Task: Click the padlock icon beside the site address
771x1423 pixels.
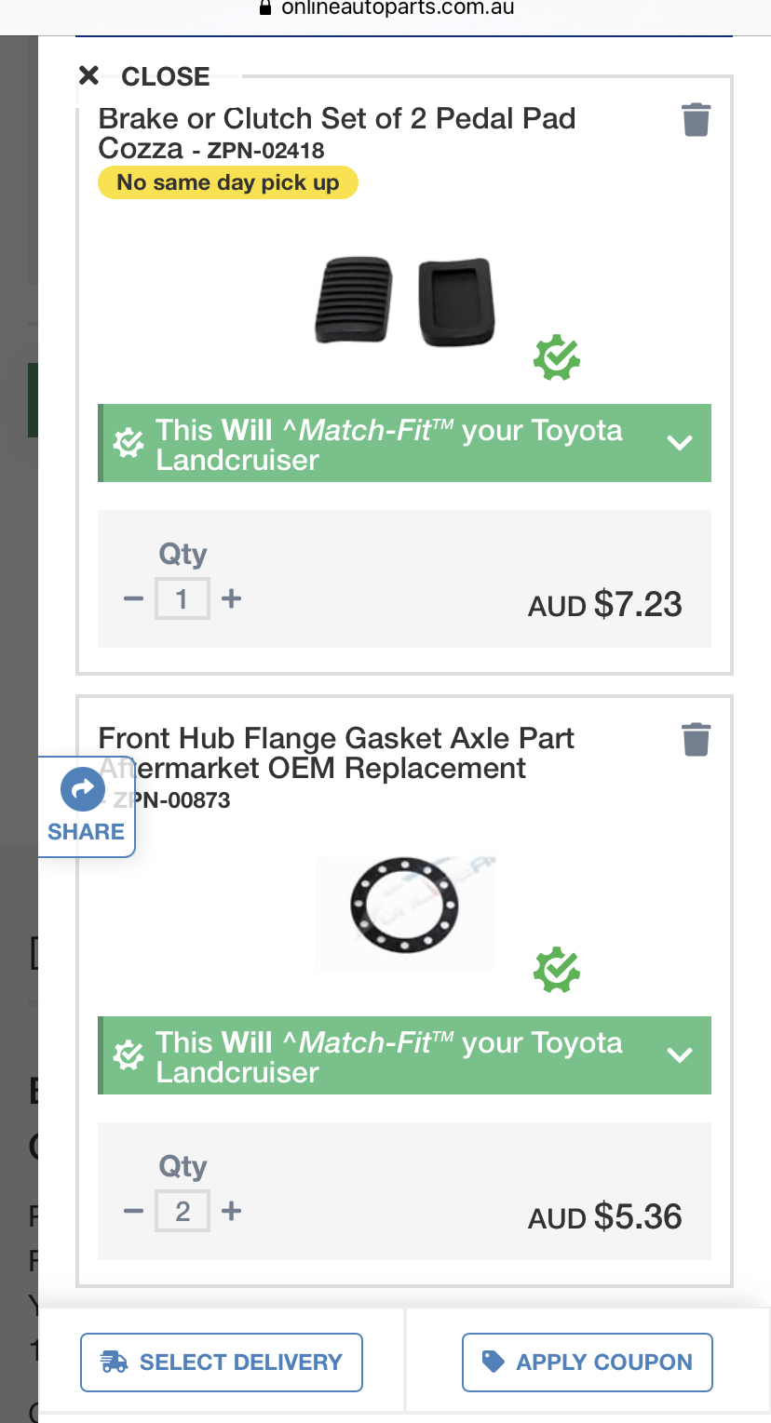Action: (264, 8)
